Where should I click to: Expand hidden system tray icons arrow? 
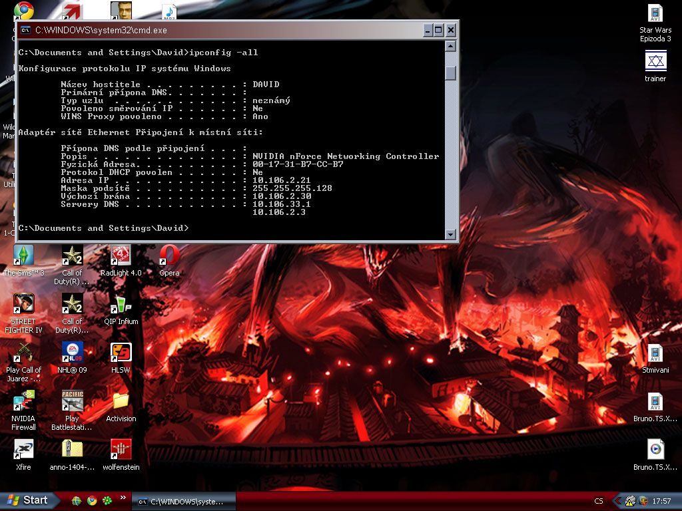(617, 501)
